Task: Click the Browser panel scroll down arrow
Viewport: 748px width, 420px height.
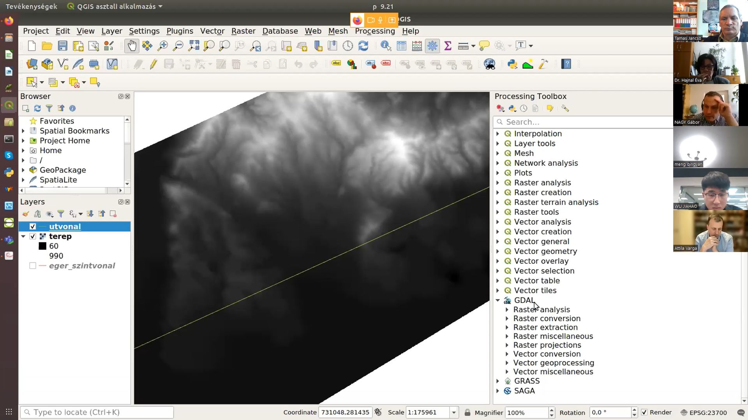Action: click(127, 184)
